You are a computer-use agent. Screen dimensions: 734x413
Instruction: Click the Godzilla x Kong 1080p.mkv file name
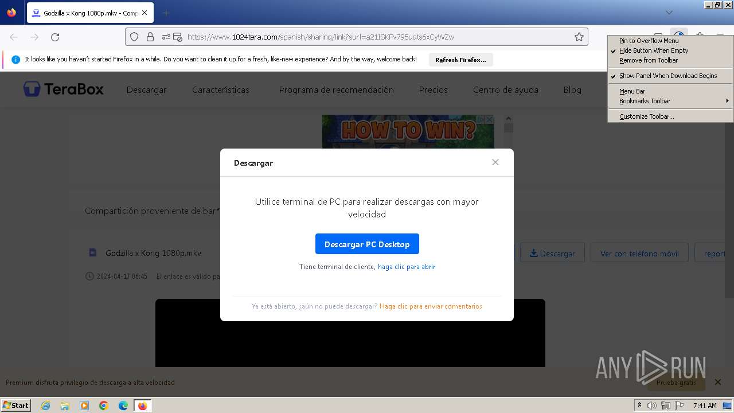(153, 253)
